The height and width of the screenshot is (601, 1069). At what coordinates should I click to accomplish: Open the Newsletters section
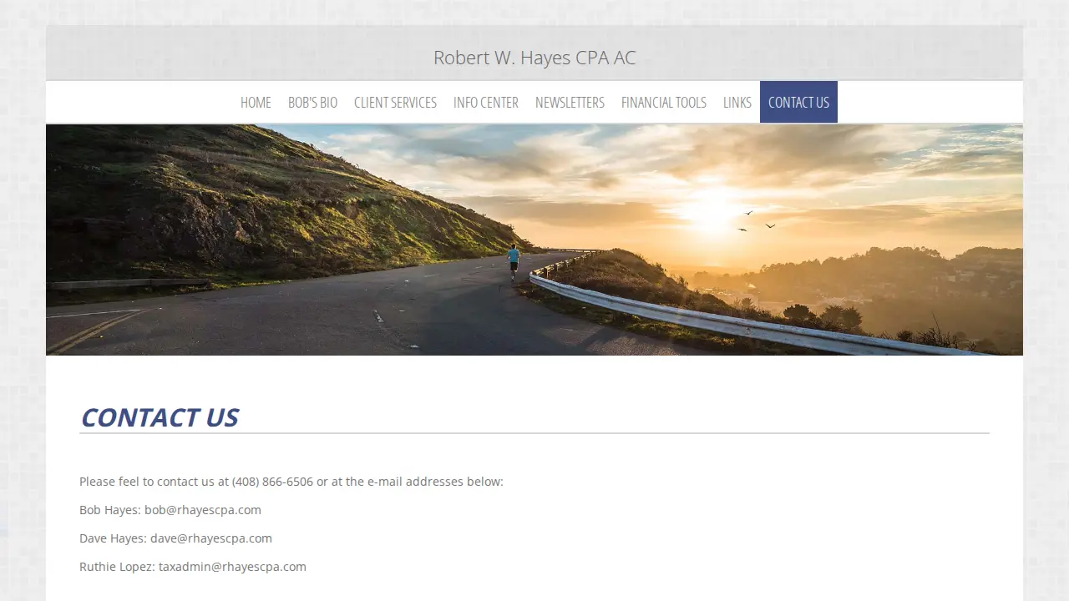click(570, 102)
